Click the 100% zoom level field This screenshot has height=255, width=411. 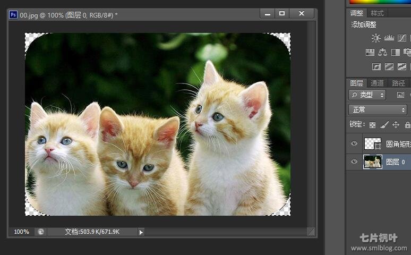[22, 232]
